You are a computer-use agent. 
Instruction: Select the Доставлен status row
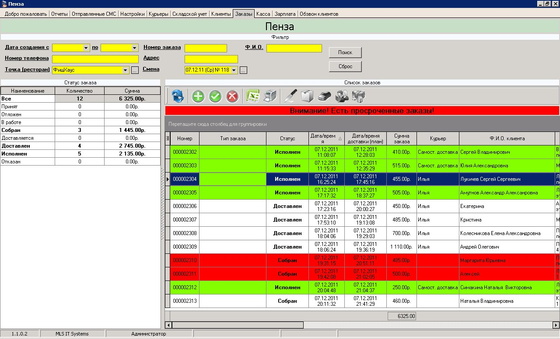click(80, 146)
